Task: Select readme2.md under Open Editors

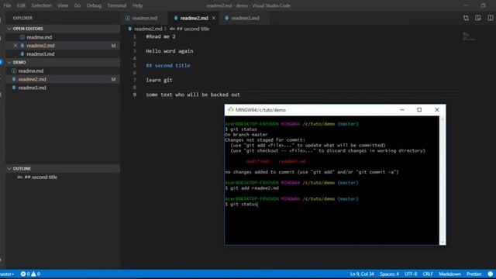Action: point(63,46)
